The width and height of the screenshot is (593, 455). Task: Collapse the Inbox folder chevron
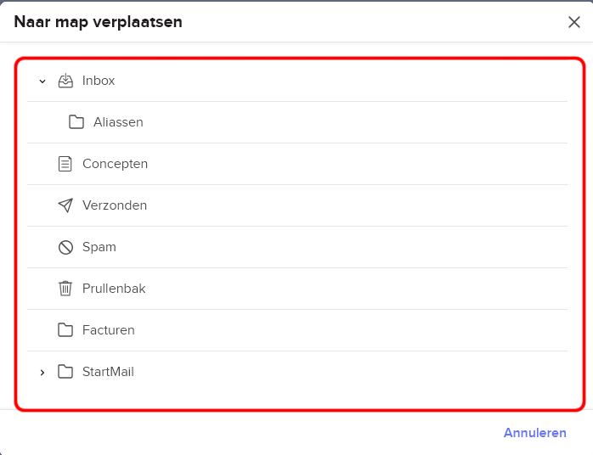coord(42,81)
